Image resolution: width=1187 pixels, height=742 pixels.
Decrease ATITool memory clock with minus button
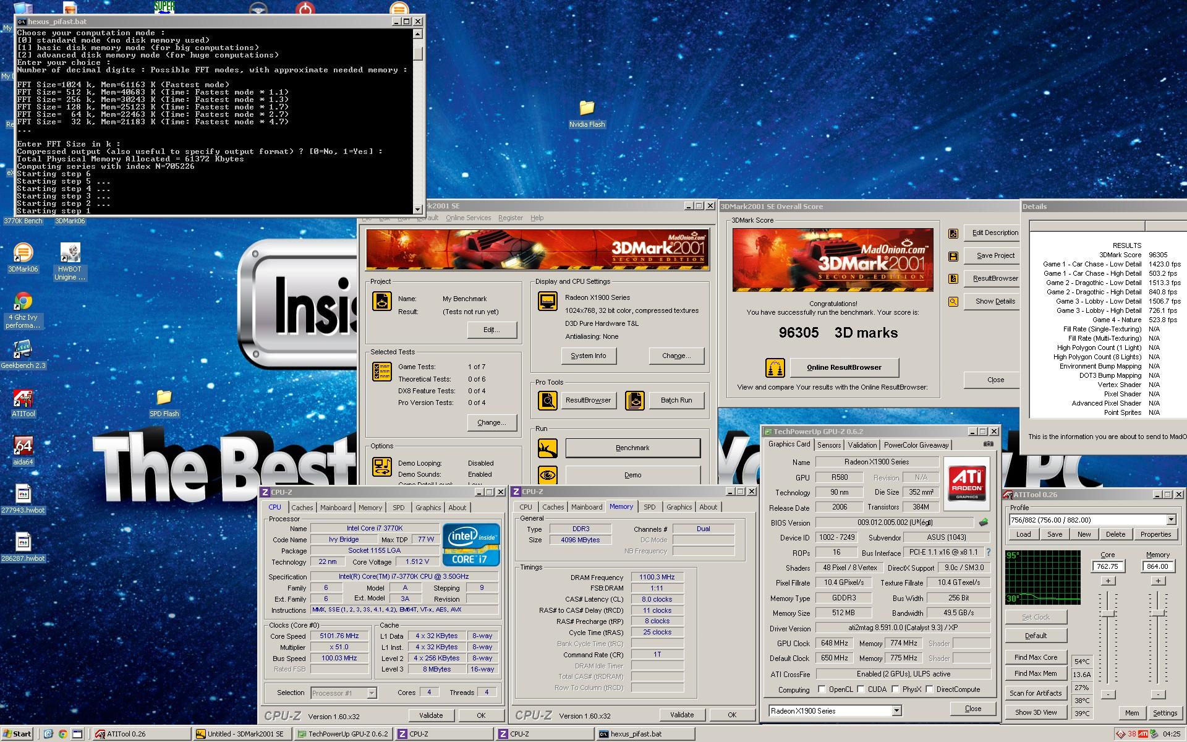[1158, 694]
